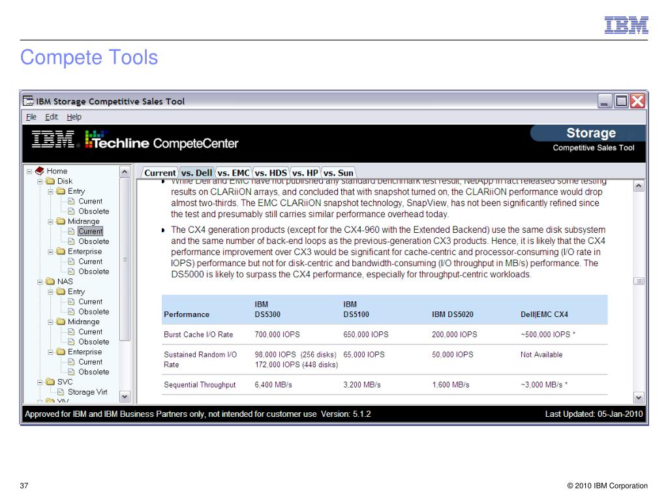Click the "6,400 MB/s" table cell
Image resolution: width=668 pixels, height=501 pixels.
pos(273,385)
